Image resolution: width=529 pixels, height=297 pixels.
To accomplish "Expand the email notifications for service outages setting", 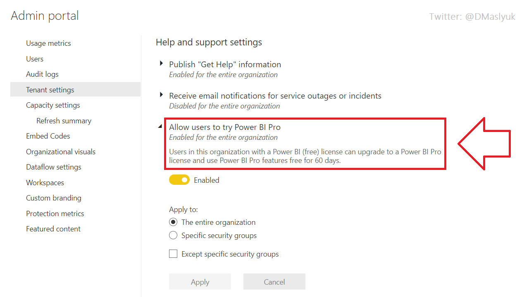I will tap(161, 95).
